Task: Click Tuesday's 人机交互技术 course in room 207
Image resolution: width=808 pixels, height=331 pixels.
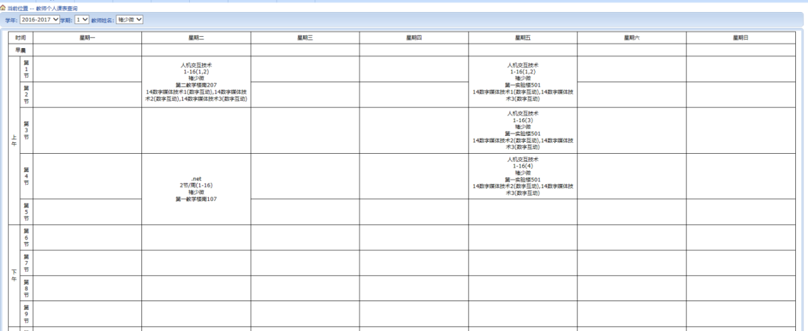Action: click(196, 82)
